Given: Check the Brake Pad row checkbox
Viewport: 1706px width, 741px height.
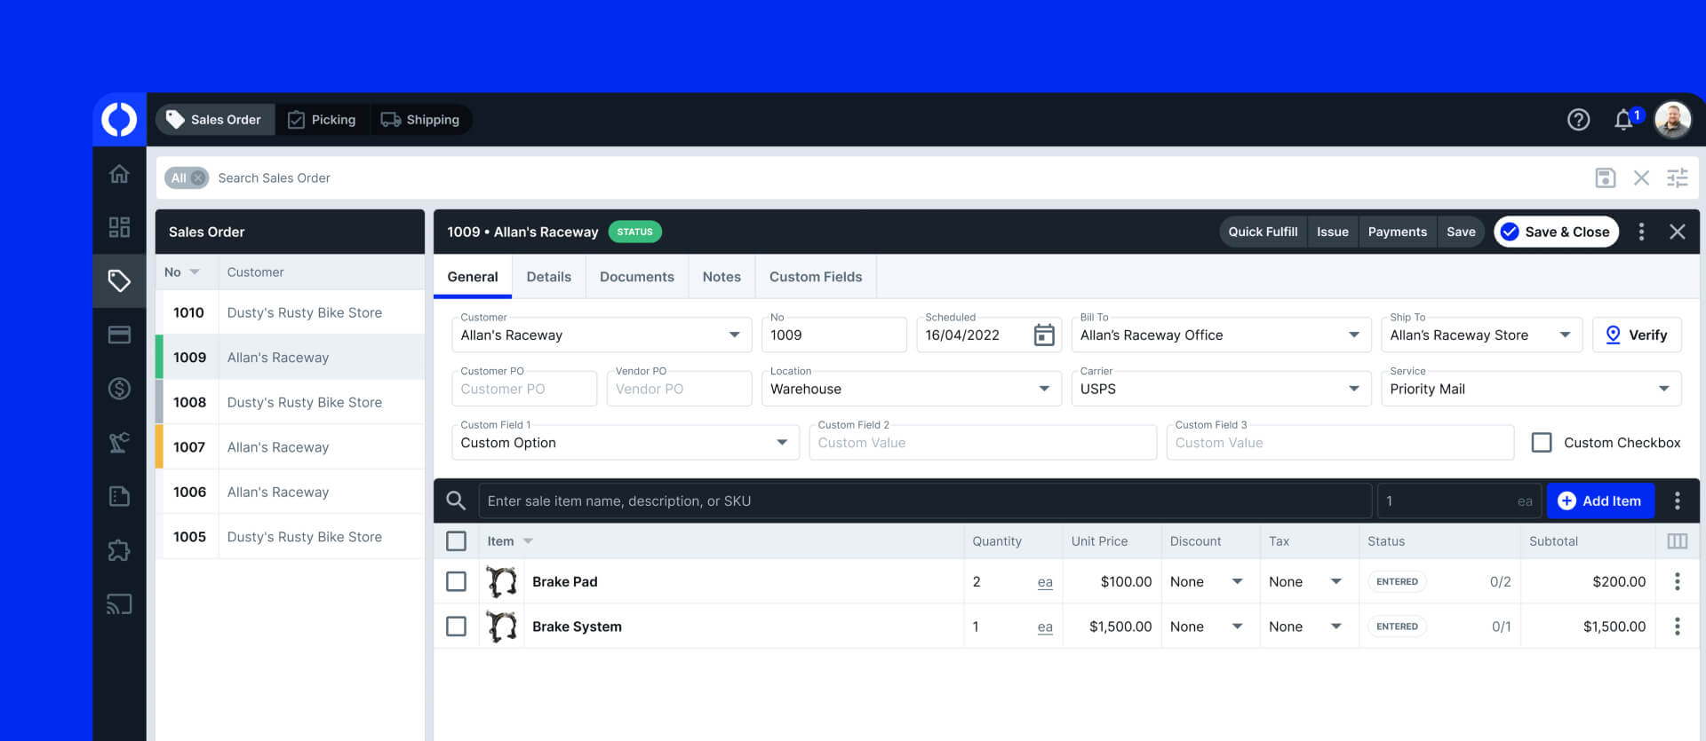Looking at the screenshot, I should coord(456,581).
